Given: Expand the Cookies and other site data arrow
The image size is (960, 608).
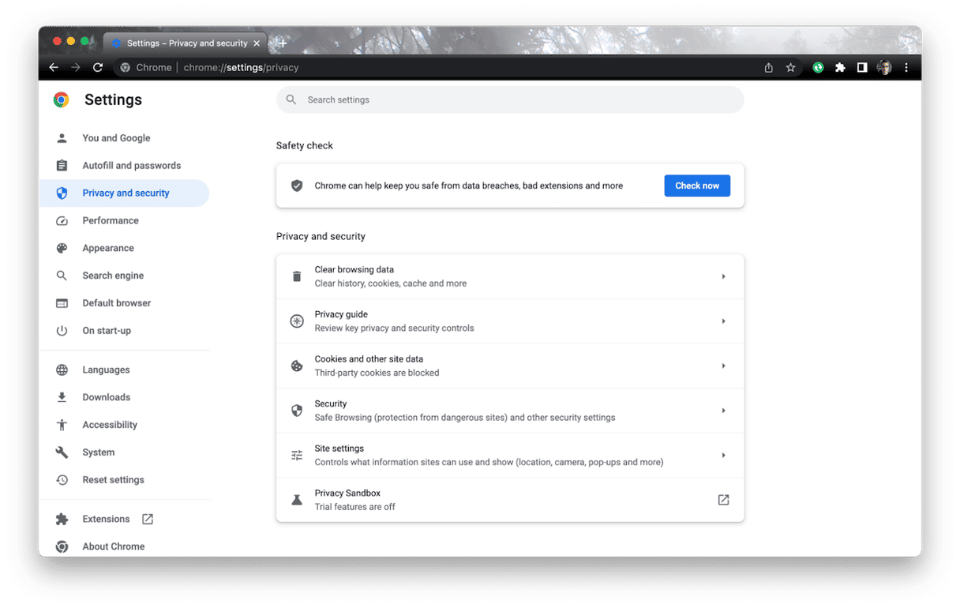Looking at the screenshot, I should (723, 366).
